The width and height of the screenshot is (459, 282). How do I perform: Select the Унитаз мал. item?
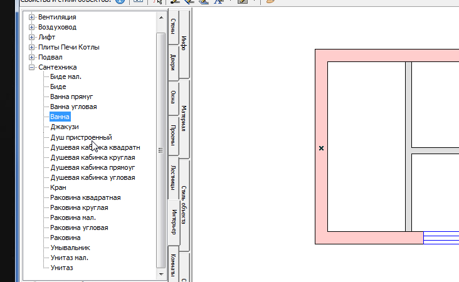(69, 258)
